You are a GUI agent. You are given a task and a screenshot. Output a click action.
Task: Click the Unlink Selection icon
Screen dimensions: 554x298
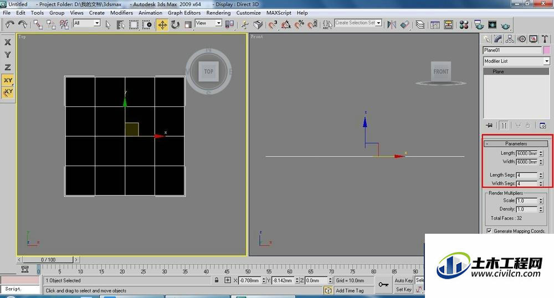[51, 24]
